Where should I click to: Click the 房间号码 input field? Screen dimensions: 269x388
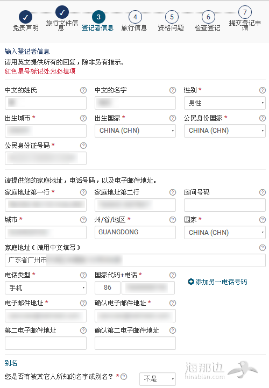[x=225, y=205]
